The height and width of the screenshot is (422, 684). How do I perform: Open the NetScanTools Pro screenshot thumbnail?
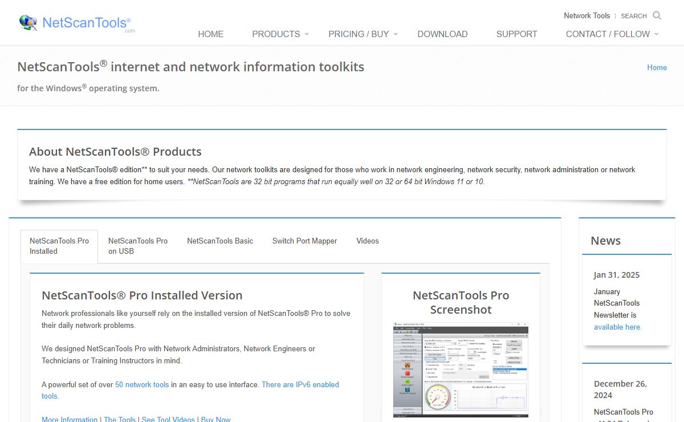tap(461, 371)
